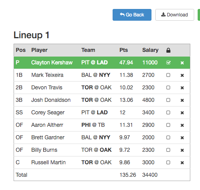Click the Pts column header

tap(123, 50)
